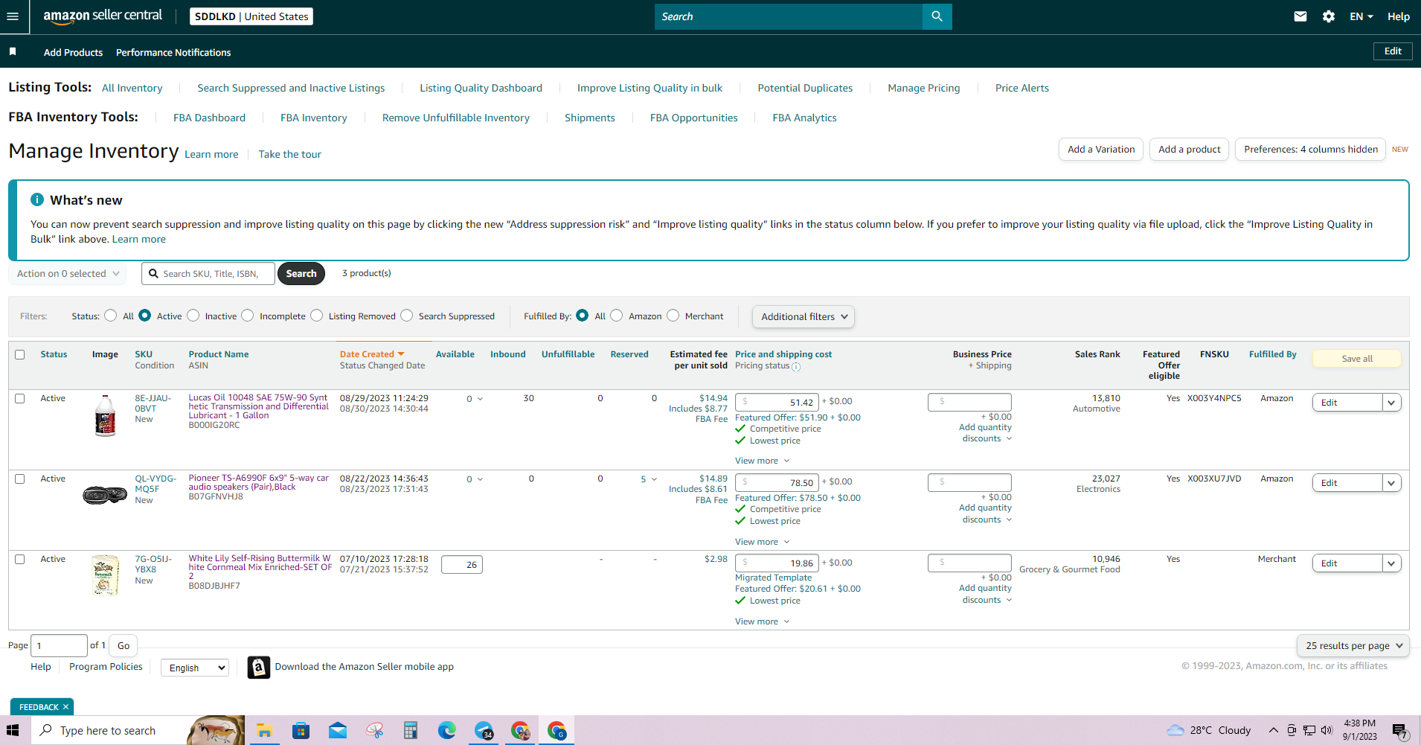Open the English language selector in footer

pyautogui.click(x=195, y=668)
